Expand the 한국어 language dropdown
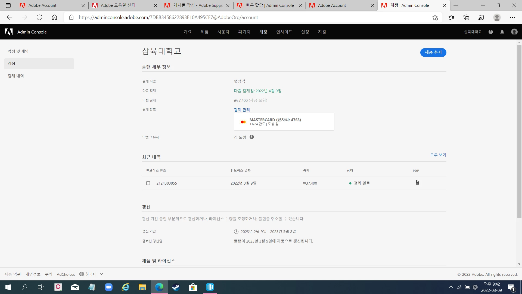This screenshot has height=294, width=522. click(x=91, y=274)
